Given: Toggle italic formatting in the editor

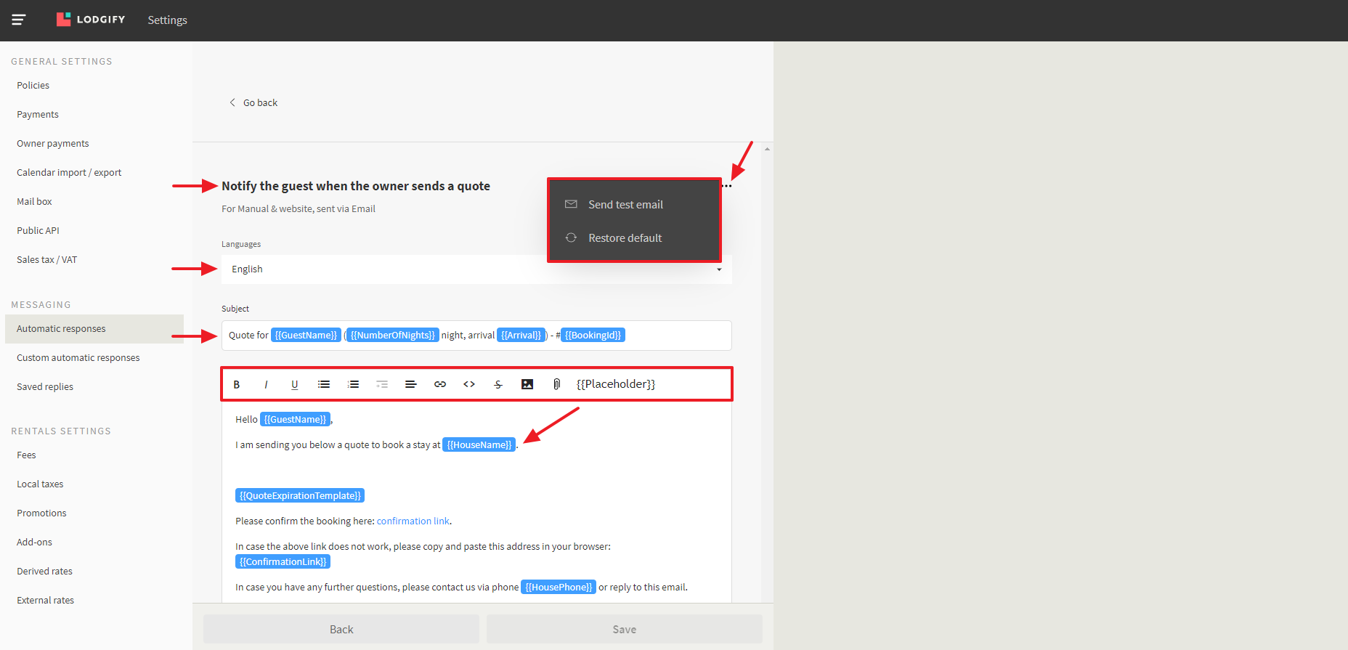Looking at the screenshot, I should [266, 384].
